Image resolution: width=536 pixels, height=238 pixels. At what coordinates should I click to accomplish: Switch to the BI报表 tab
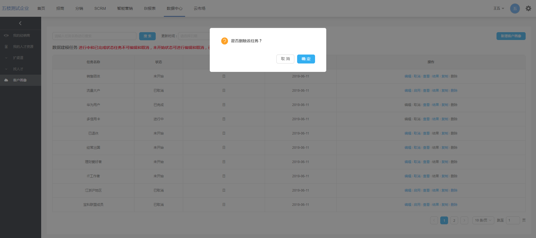pos(150,8)
